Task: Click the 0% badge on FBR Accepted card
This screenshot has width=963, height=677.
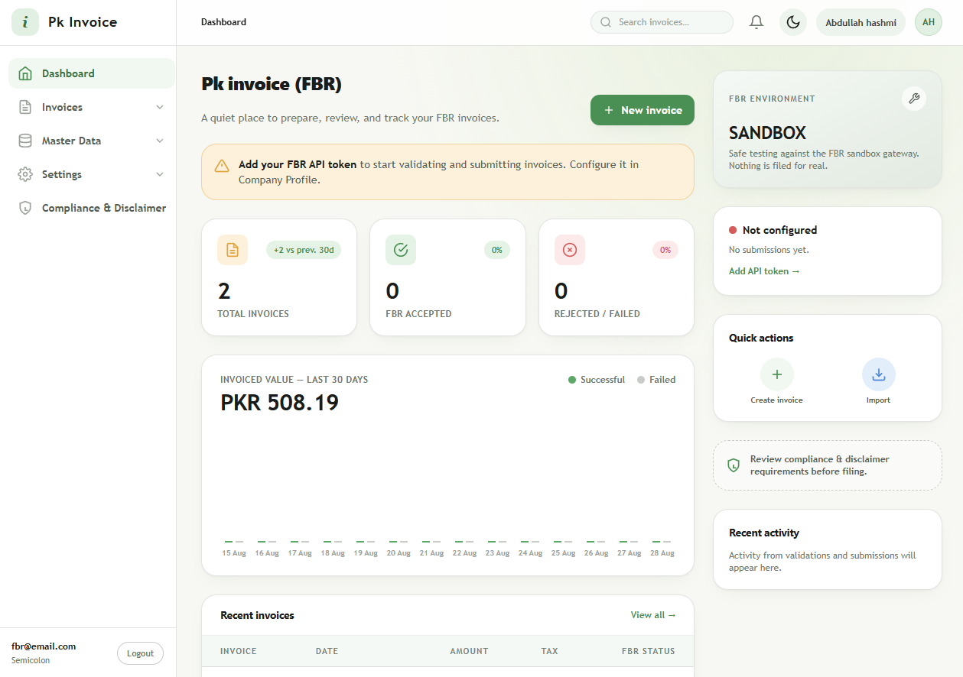Action: (497, 250)
